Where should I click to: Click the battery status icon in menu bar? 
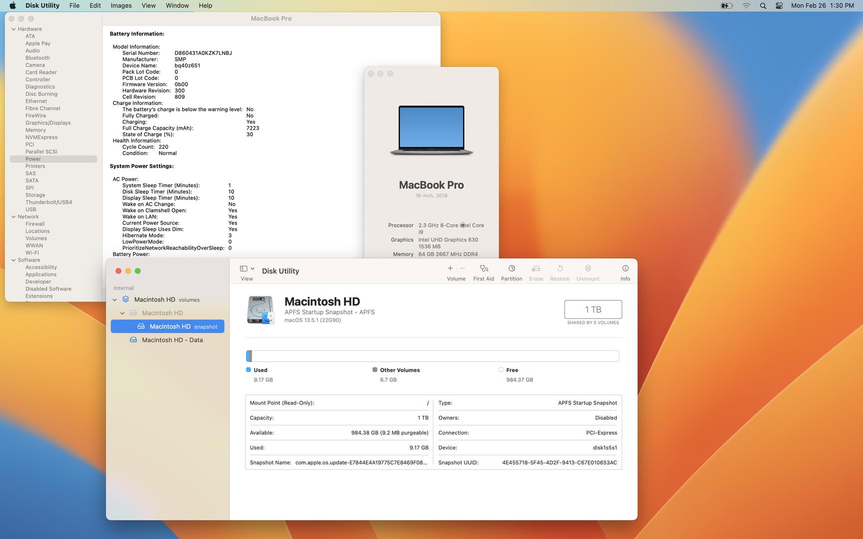point(727,5)
